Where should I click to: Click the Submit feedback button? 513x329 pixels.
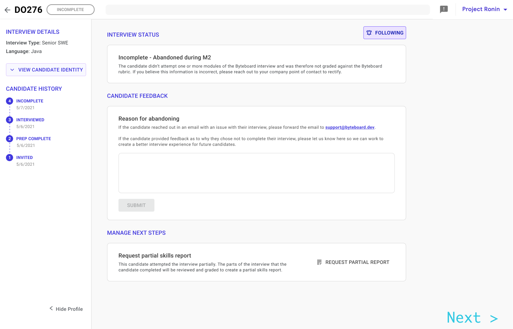136,205
